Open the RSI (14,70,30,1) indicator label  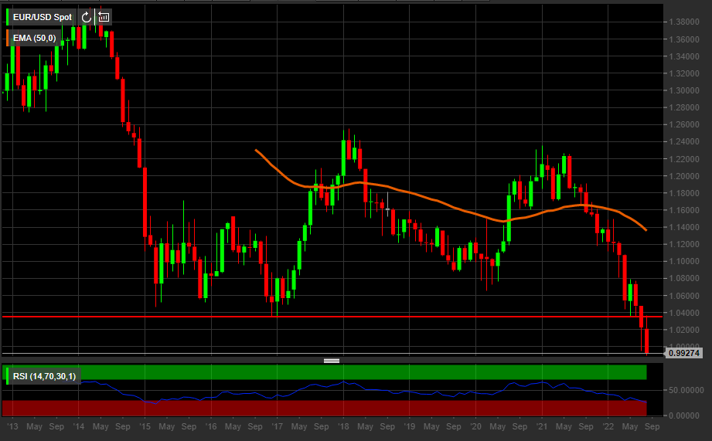pos(44,376)
